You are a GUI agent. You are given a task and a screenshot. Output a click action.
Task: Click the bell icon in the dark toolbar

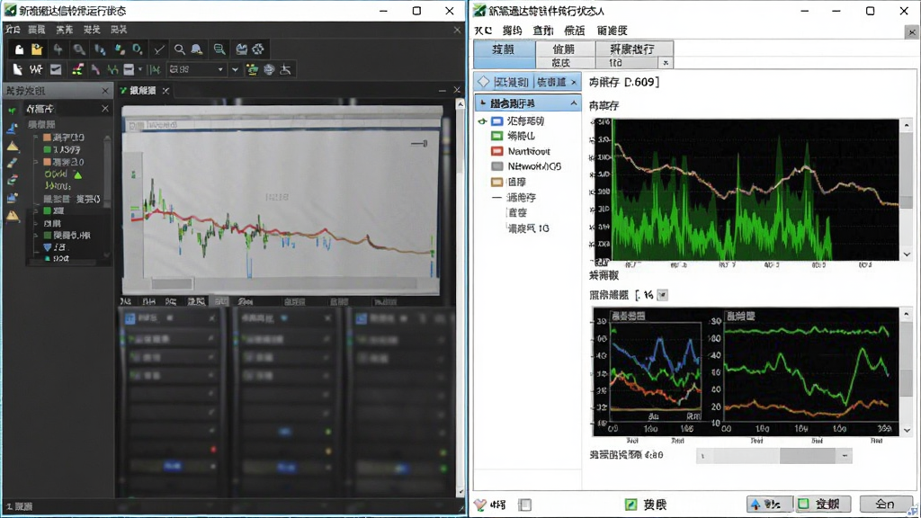[x=197, y=50]
